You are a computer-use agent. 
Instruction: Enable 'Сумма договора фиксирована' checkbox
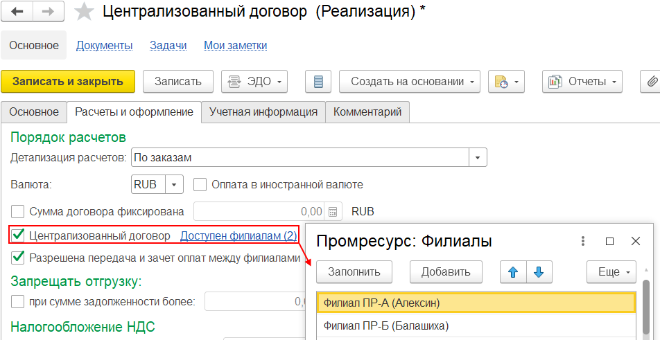(x=18, y=211)
